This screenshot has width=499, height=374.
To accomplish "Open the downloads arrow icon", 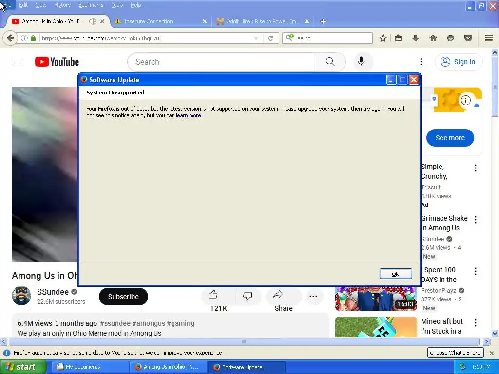I will [416, 38].
